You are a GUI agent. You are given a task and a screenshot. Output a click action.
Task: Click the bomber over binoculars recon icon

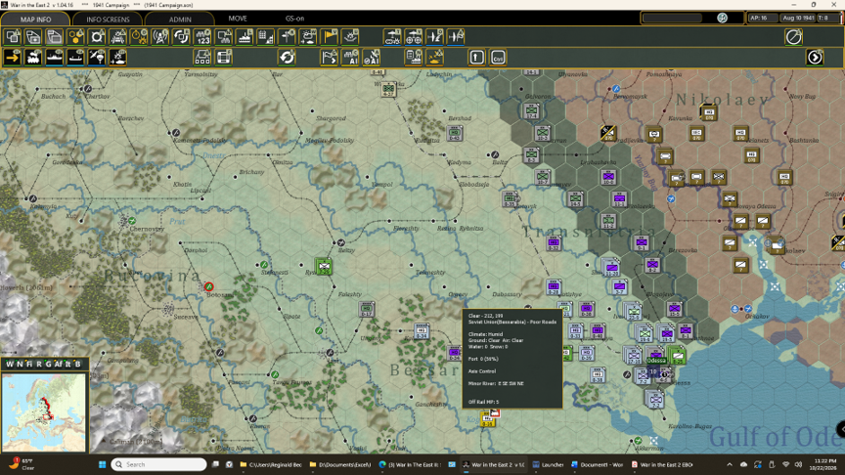392,36
